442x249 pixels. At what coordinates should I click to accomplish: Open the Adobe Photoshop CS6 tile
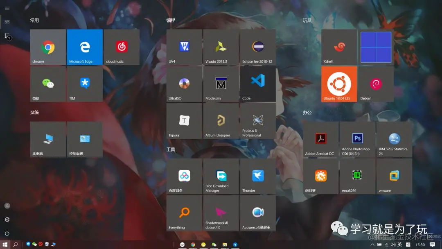pyautogui.click(x=357, y=139)
